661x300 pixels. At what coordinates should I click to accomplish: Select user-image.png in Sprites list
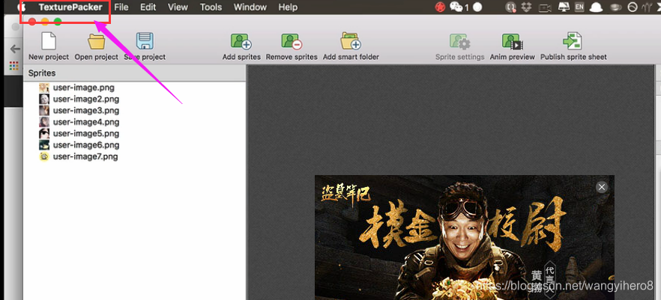click(x=83, y=88)
